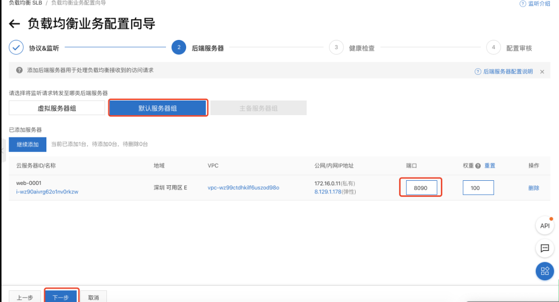Screen dimensions: 559x302
Task: Click the port input field 8090
Action: (421, 188)
